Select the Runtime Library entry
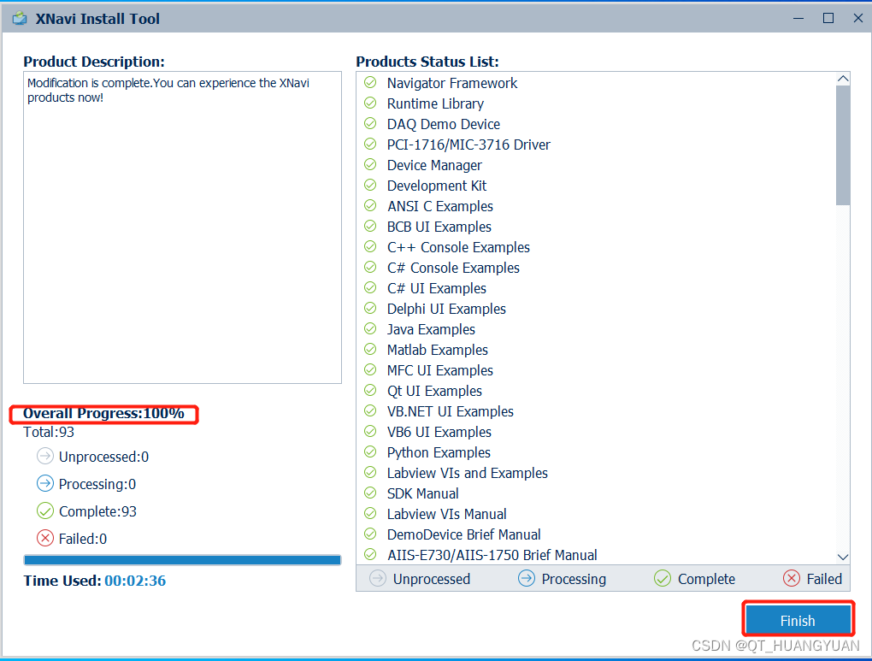This screenshot has width=872, height=661. 435,103
